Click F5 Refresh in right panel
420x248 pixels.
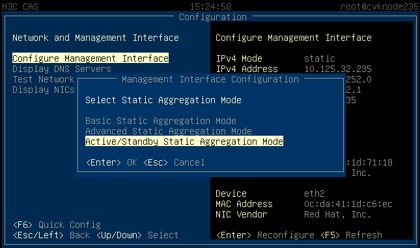point(351,235)
